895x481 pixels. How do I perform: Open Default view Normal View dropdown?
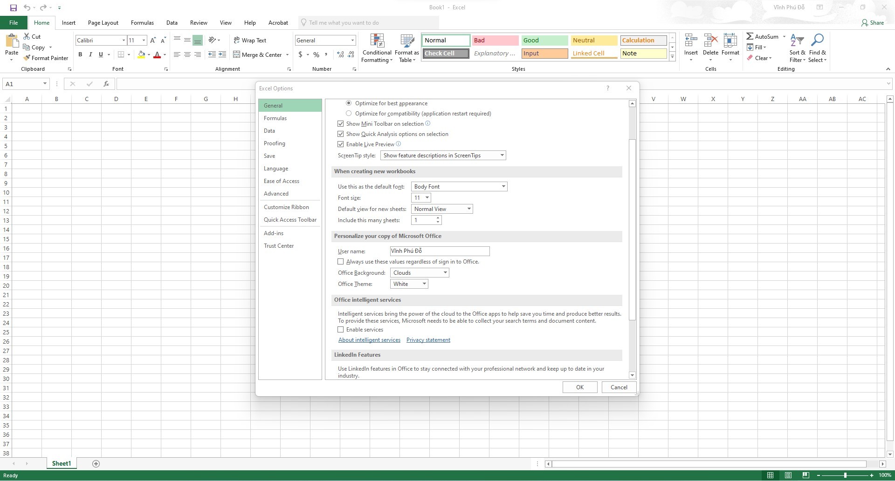(x=442, y=209)
